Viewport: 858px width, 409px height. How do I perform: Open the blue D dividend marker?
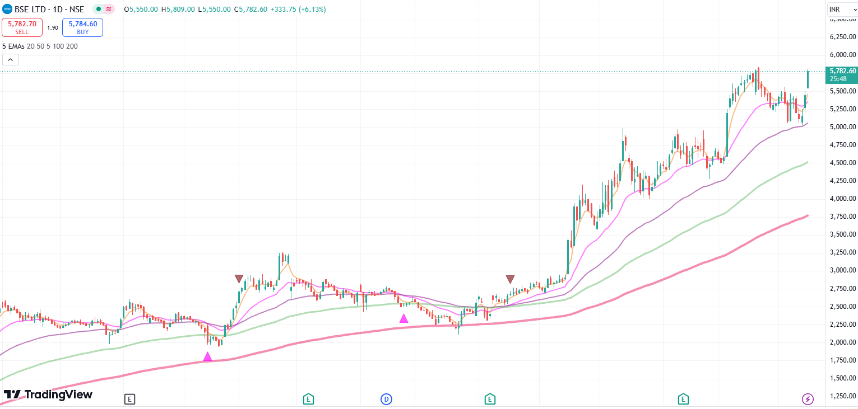[386, 399]
